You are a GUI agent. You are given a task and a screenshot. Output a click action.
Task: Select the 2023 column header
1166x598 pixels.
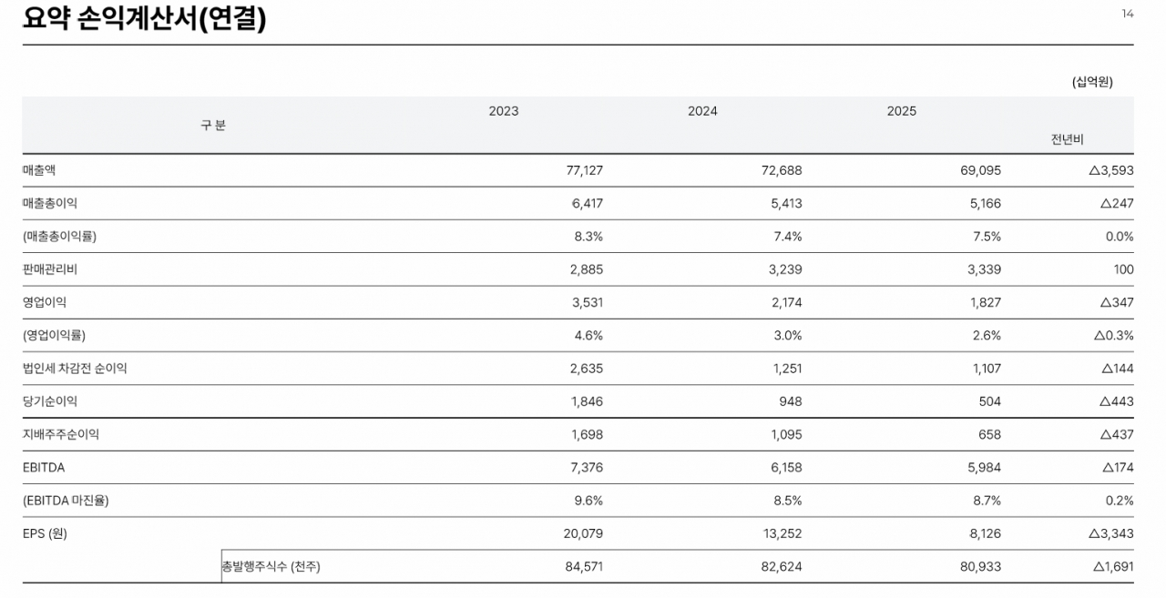click(503, 111)
